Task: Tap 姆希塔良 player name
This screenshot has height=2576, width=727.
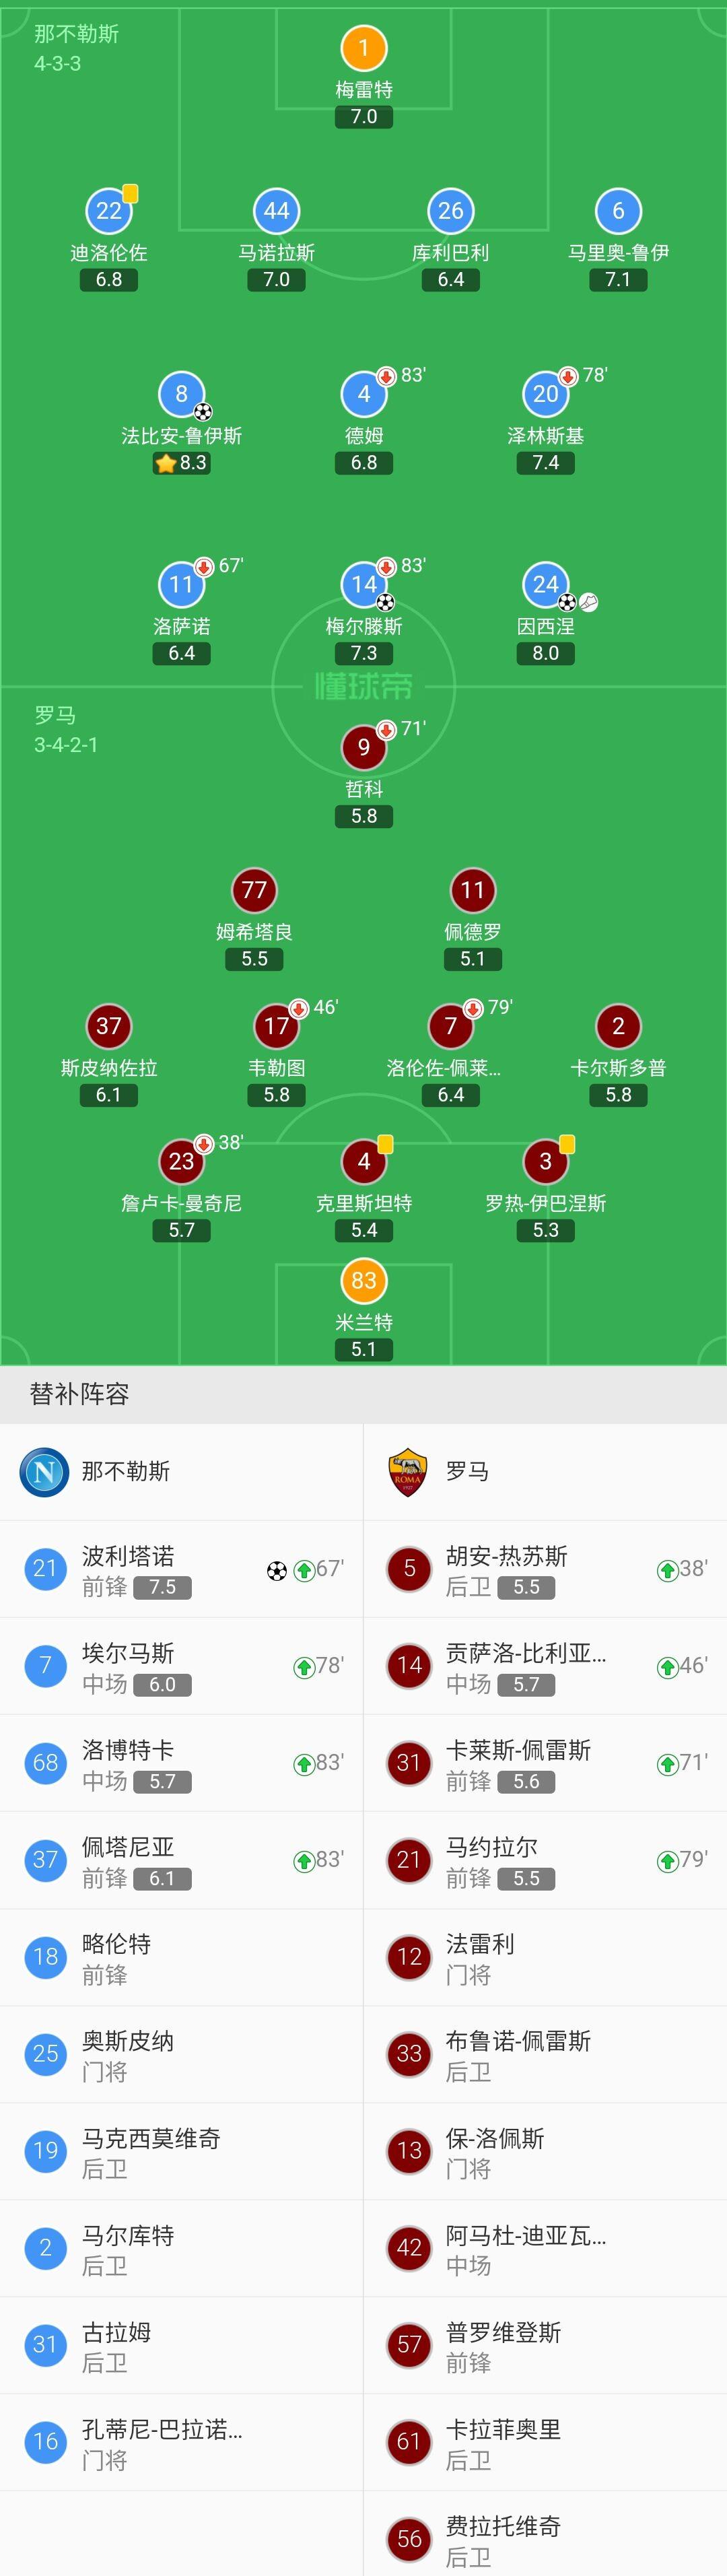Action: [254, 932]
